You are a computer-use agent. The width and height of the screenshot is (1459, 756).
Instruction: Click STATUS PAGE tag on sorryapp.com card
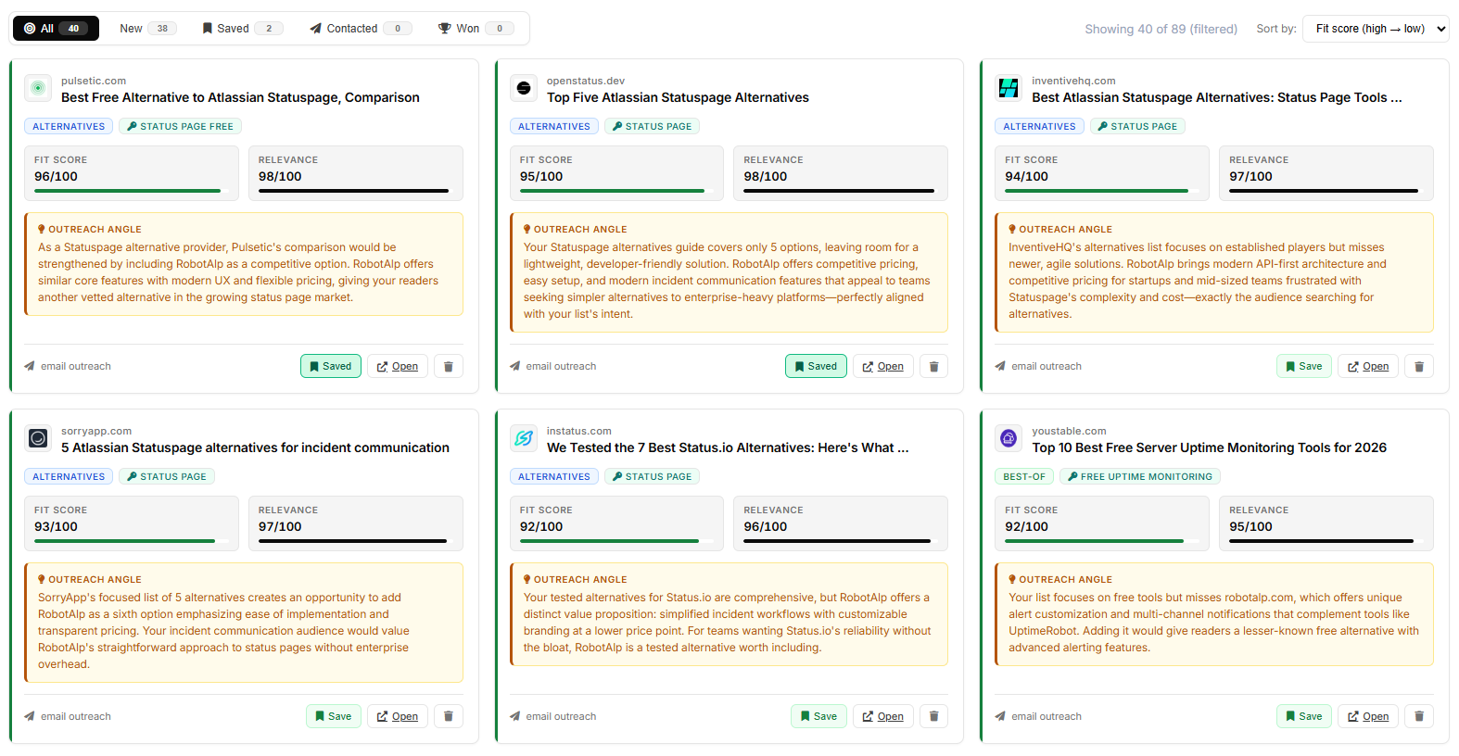pyautogui.click(x=167, y=476)
